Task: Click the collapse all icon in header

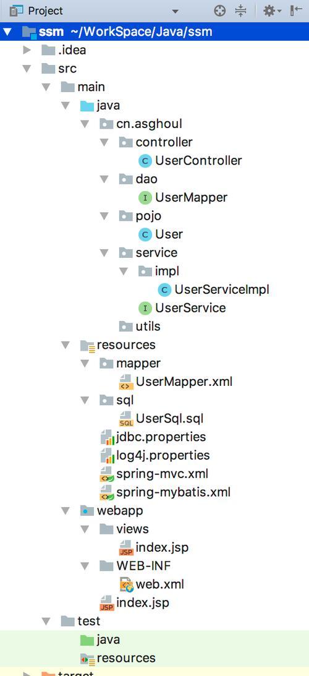Action: [241, 11]
